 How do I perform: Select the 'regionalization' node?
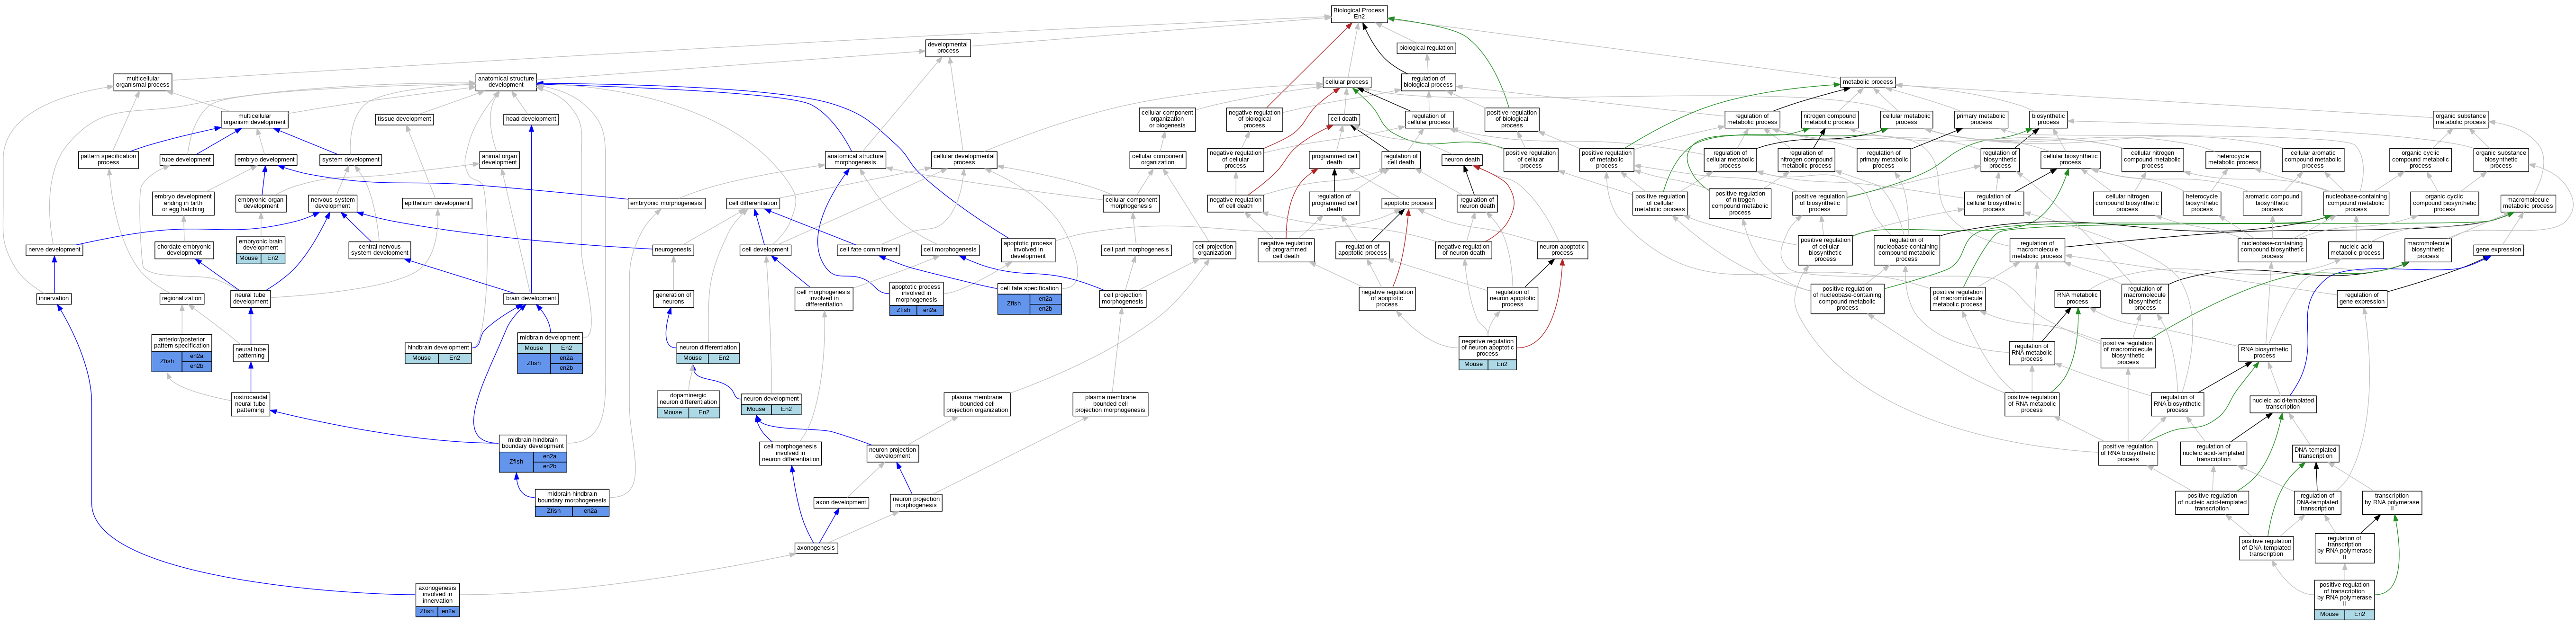181,298
